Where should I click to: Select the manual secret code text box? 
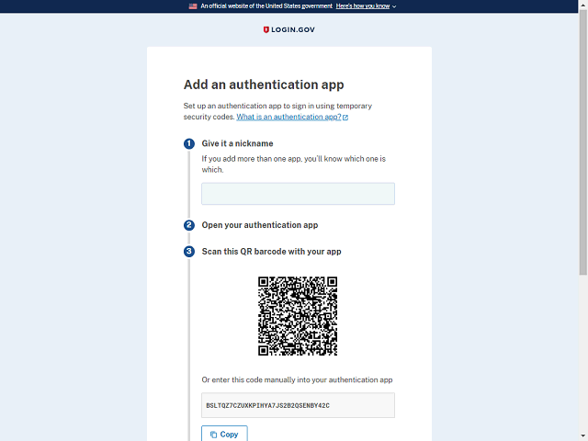coord(298,405)
